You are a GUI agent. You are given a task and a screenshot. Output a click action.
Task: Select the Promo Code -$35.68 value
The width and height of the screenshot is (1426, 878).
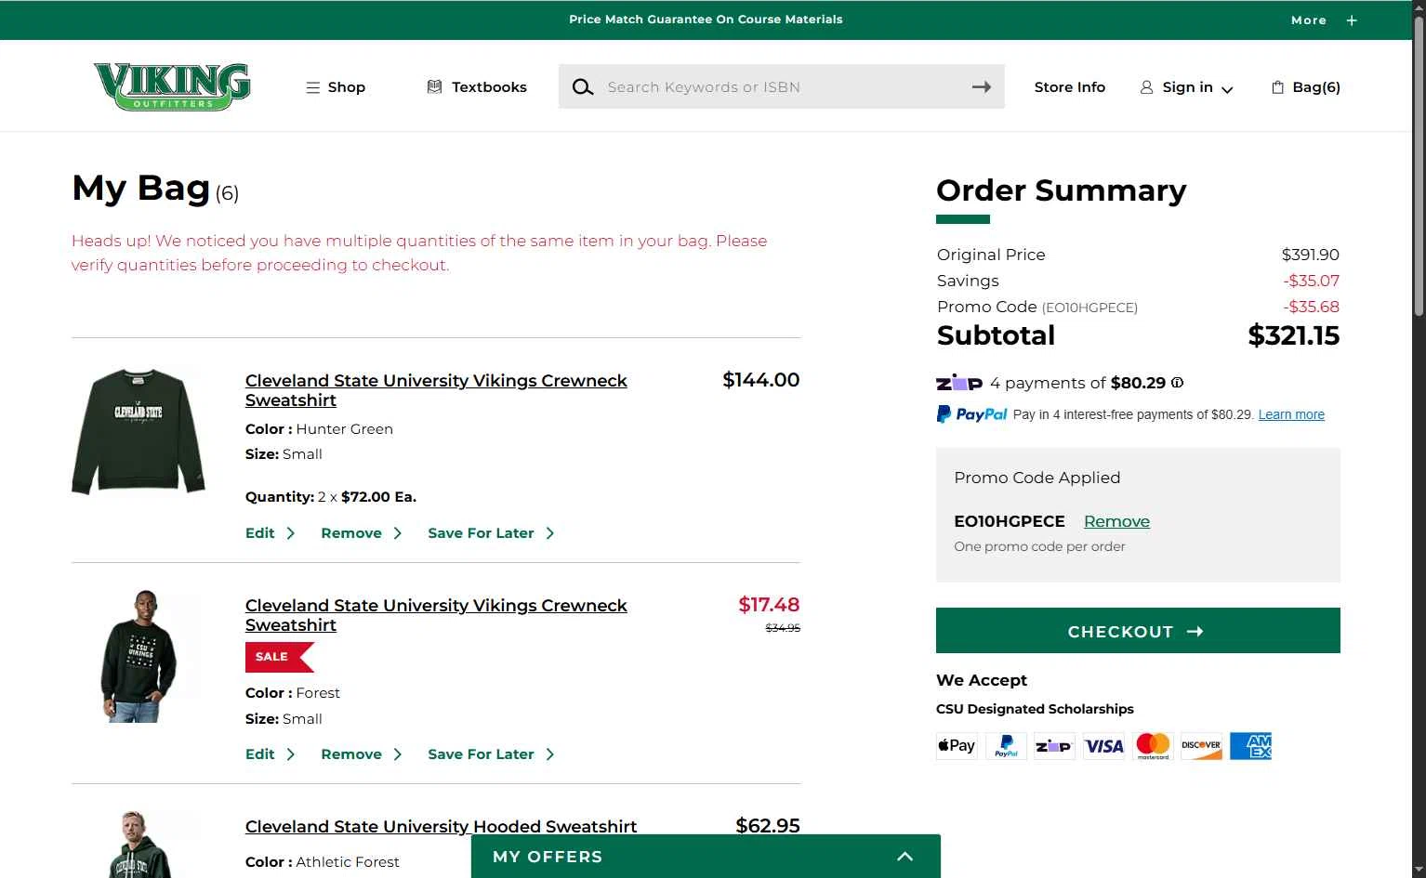pos(1312,307)
